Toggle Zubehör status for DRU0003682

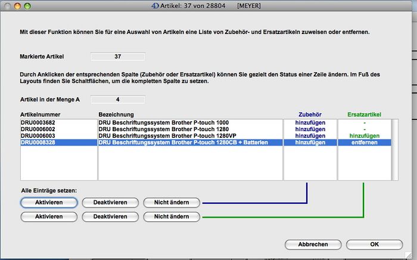[310, 122]
